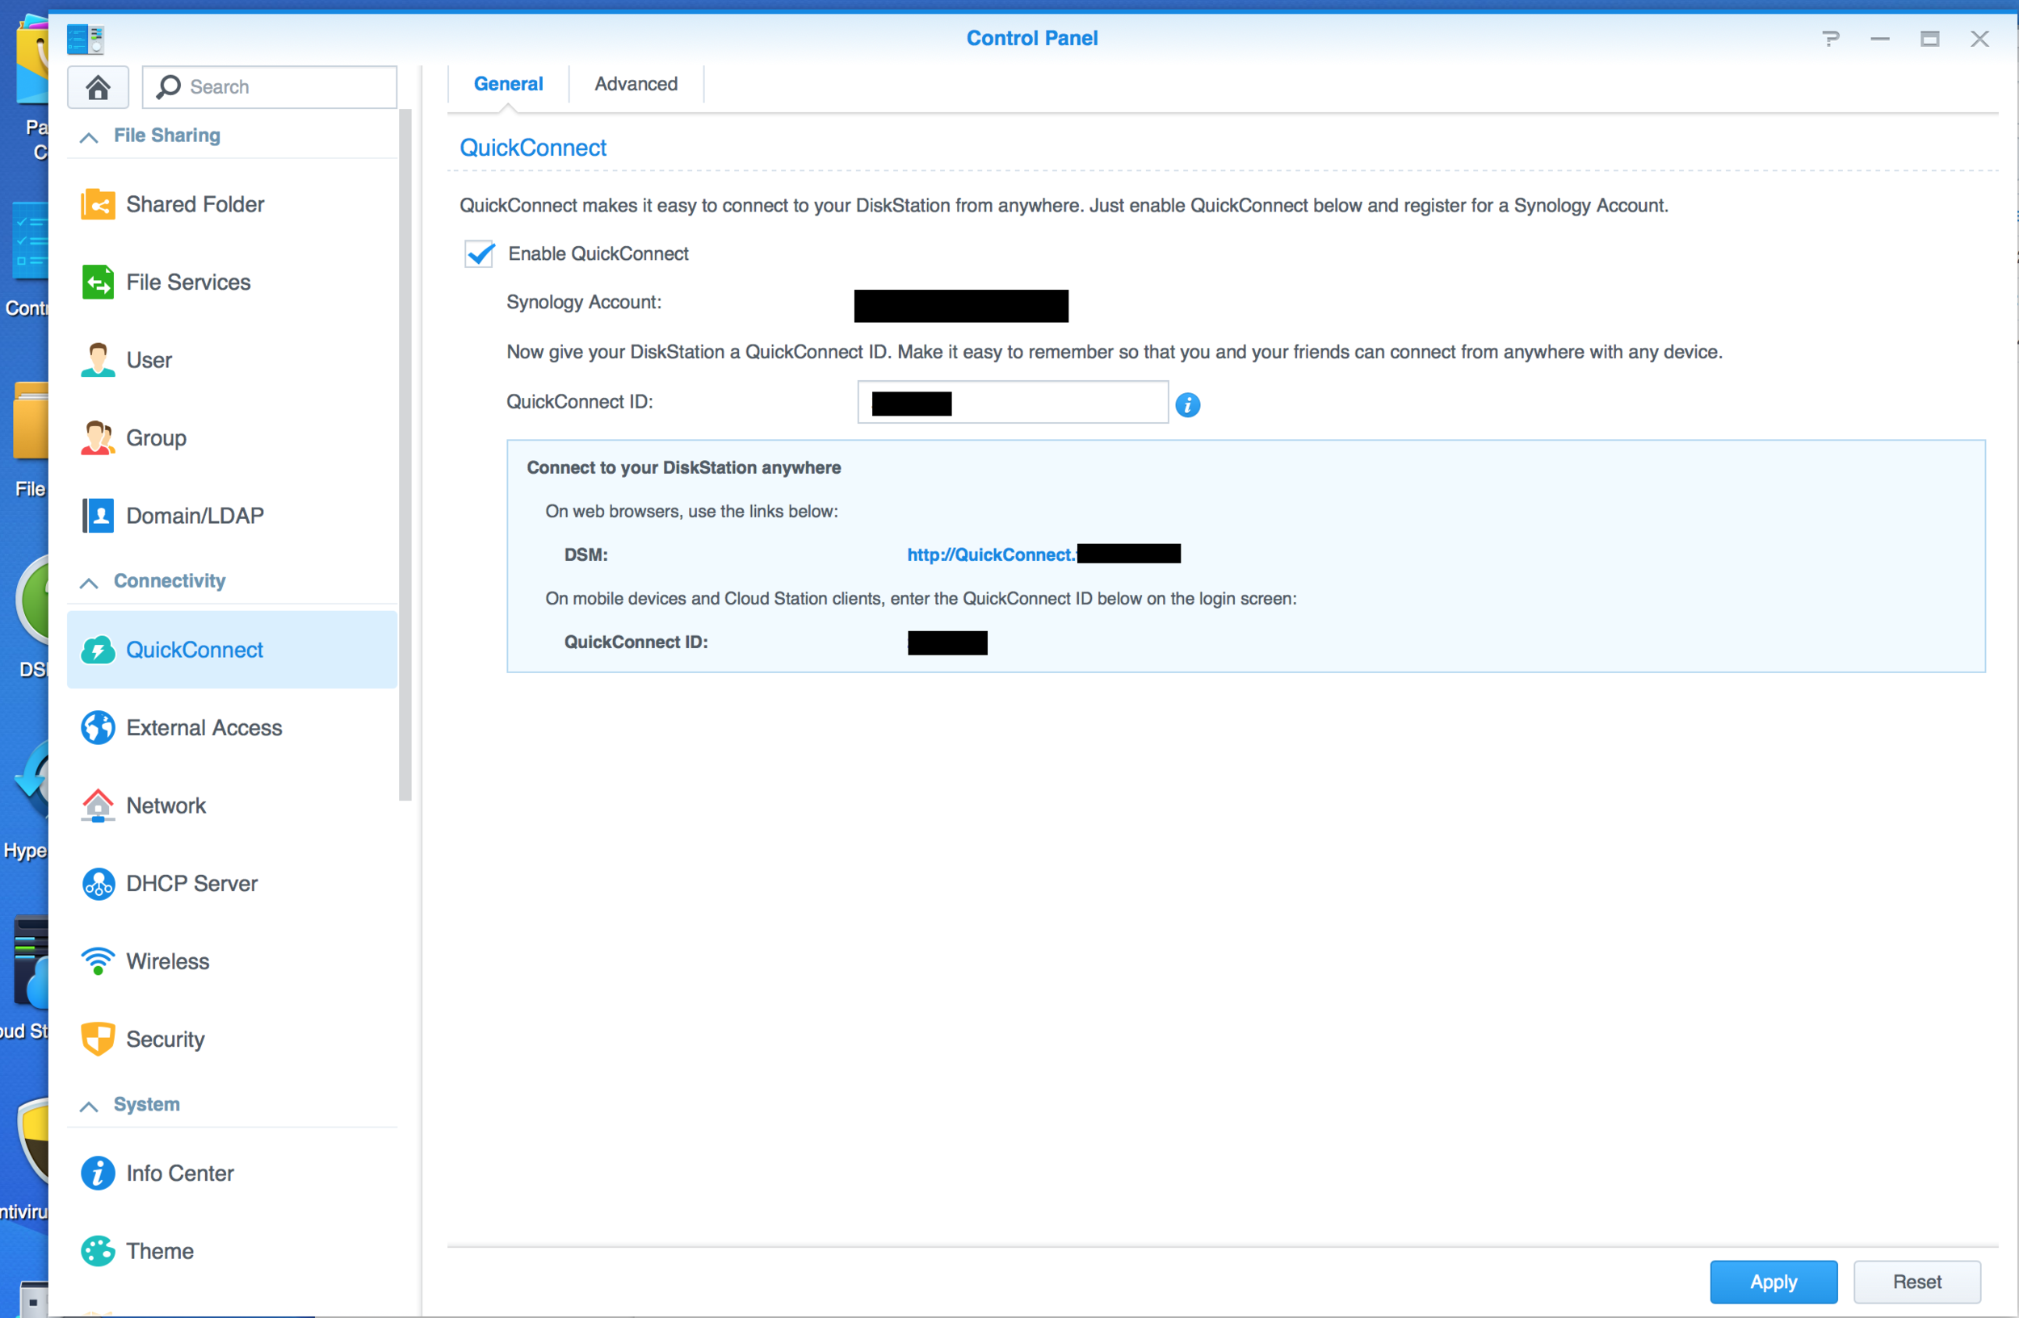The width and height of the screenshot is (2019, 1318).
Task: Click the search magnifier icon
Action: click(x=169, y=86)
